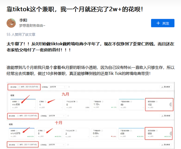181x149 pixels.
Task: Expand the 全部订单 dropdown in the September row
Action: (x=58, y=87)
